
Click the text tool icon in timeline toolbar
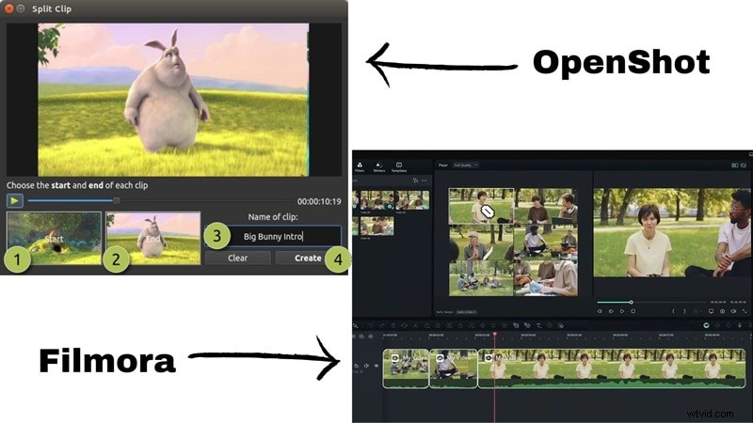pos(538,325)
